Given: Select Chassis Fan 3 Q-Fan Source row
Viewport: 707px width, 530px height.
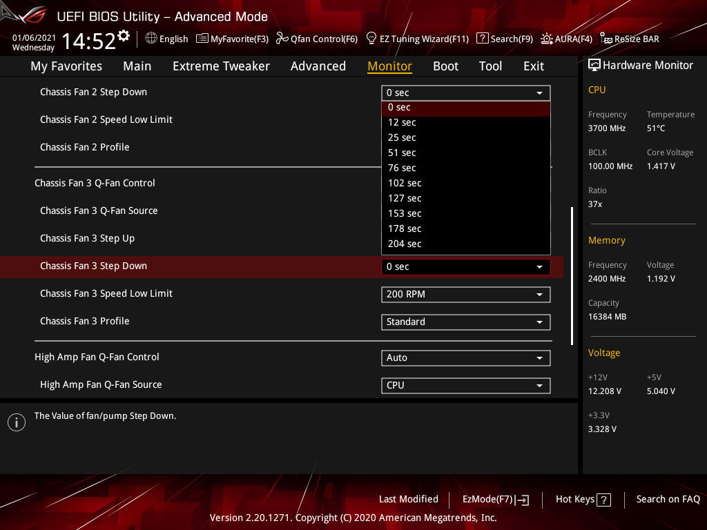Looking at the screenshot, I should [99, 210].
